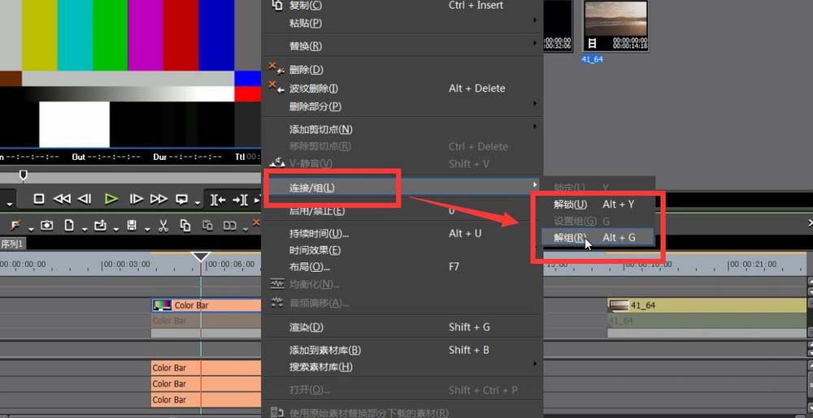Click the dimmed 41_64 audio part on timeline
The image size is (813, 418).
click(706, 321)
